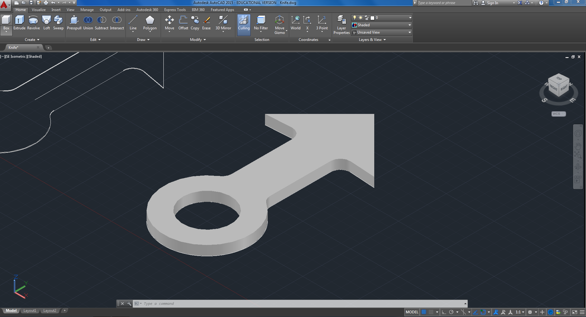Toggle polar tracking in status bar

[x=451, y=312]
